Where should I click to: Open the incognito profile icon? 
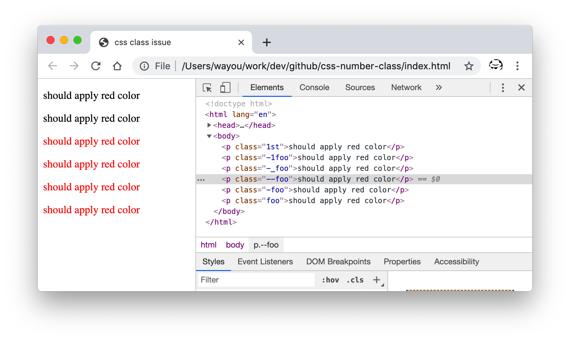tap(496, 65)
